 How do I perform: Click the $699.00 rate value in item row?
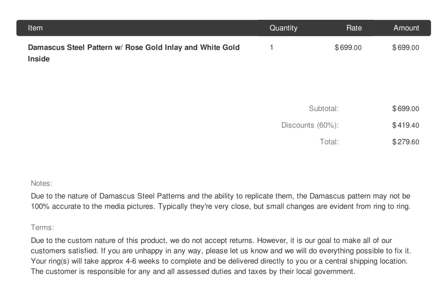click(348, 47)
